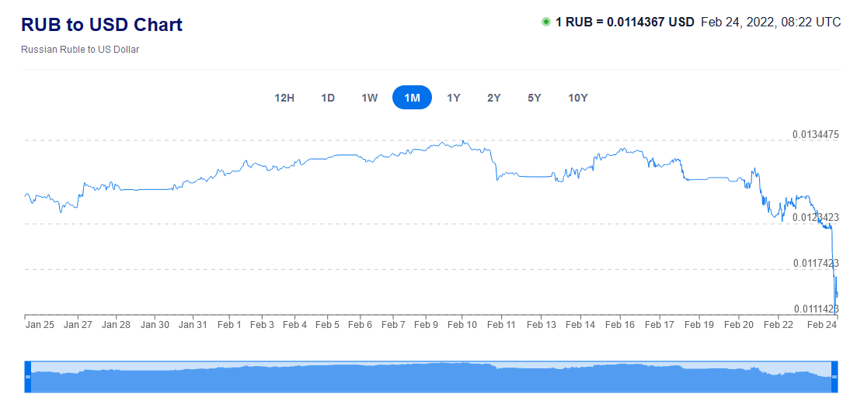
Task: Click the green live status dot
Action: coord(545,22)
